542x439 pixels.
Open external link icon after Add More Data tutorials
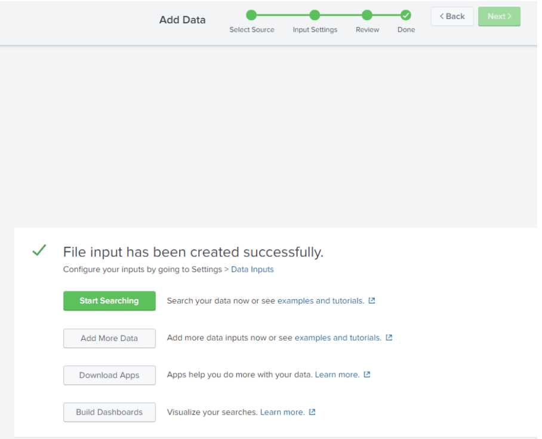click(389, 337)
